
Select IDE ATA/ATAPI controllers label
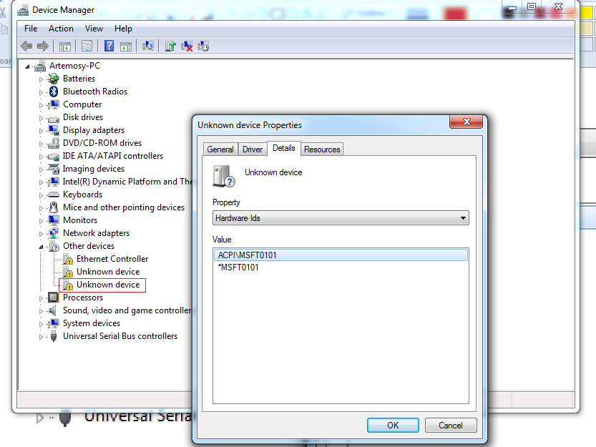click(113, 156)
